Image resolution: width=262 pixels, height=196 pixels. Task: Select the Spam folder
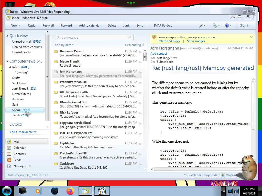click(x=25, y=110)
